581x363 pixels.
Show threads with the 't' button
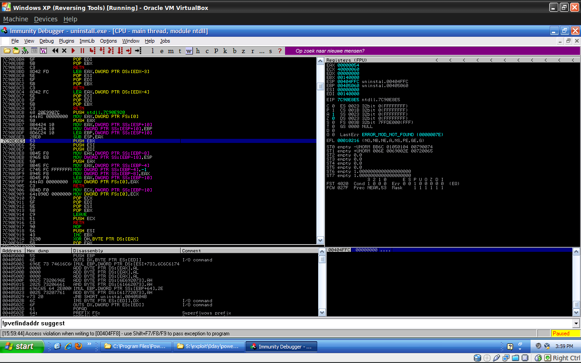pos(180,51)
